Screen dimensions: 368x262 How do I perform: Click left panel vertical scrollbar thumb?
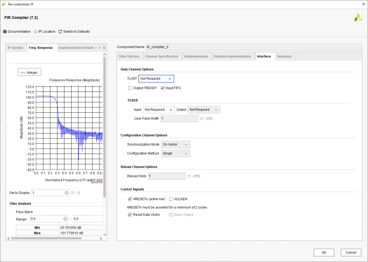click(105, 127)
